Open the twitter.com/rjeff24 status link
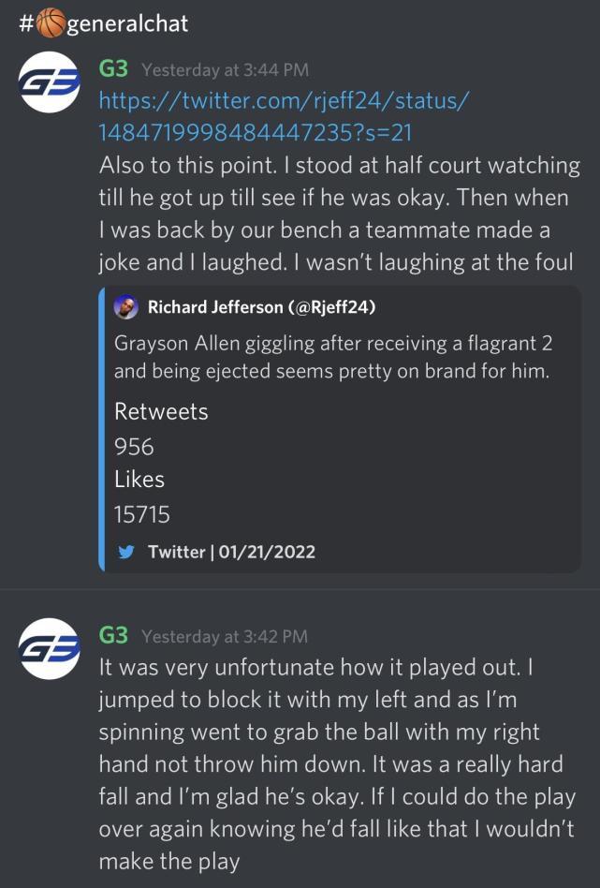 click(284, 117)
